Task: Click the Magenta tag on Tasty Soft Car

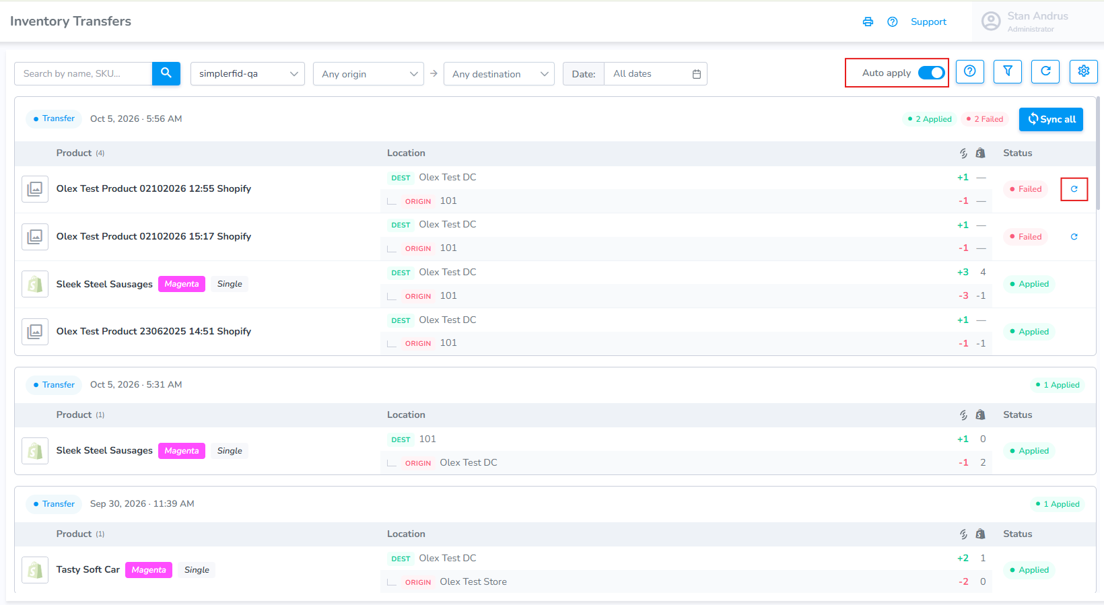Action: point(149,570)
